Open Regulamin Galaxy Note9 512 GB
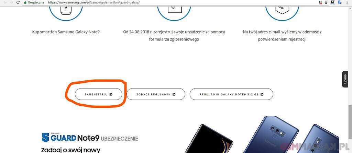The height and width of the screenshot is (153, 352). pyautogui.click(x=231, y=94)
